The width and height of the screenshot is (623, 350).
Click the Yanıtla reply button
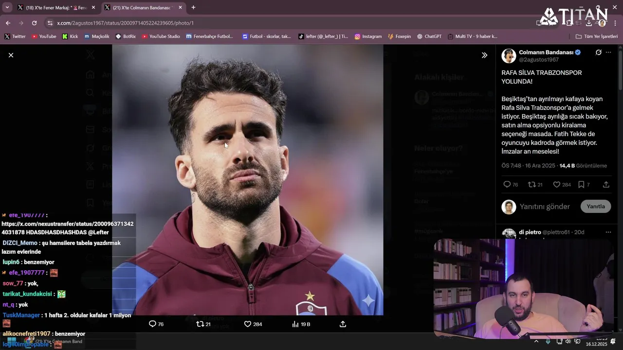[x=595, y=207]
